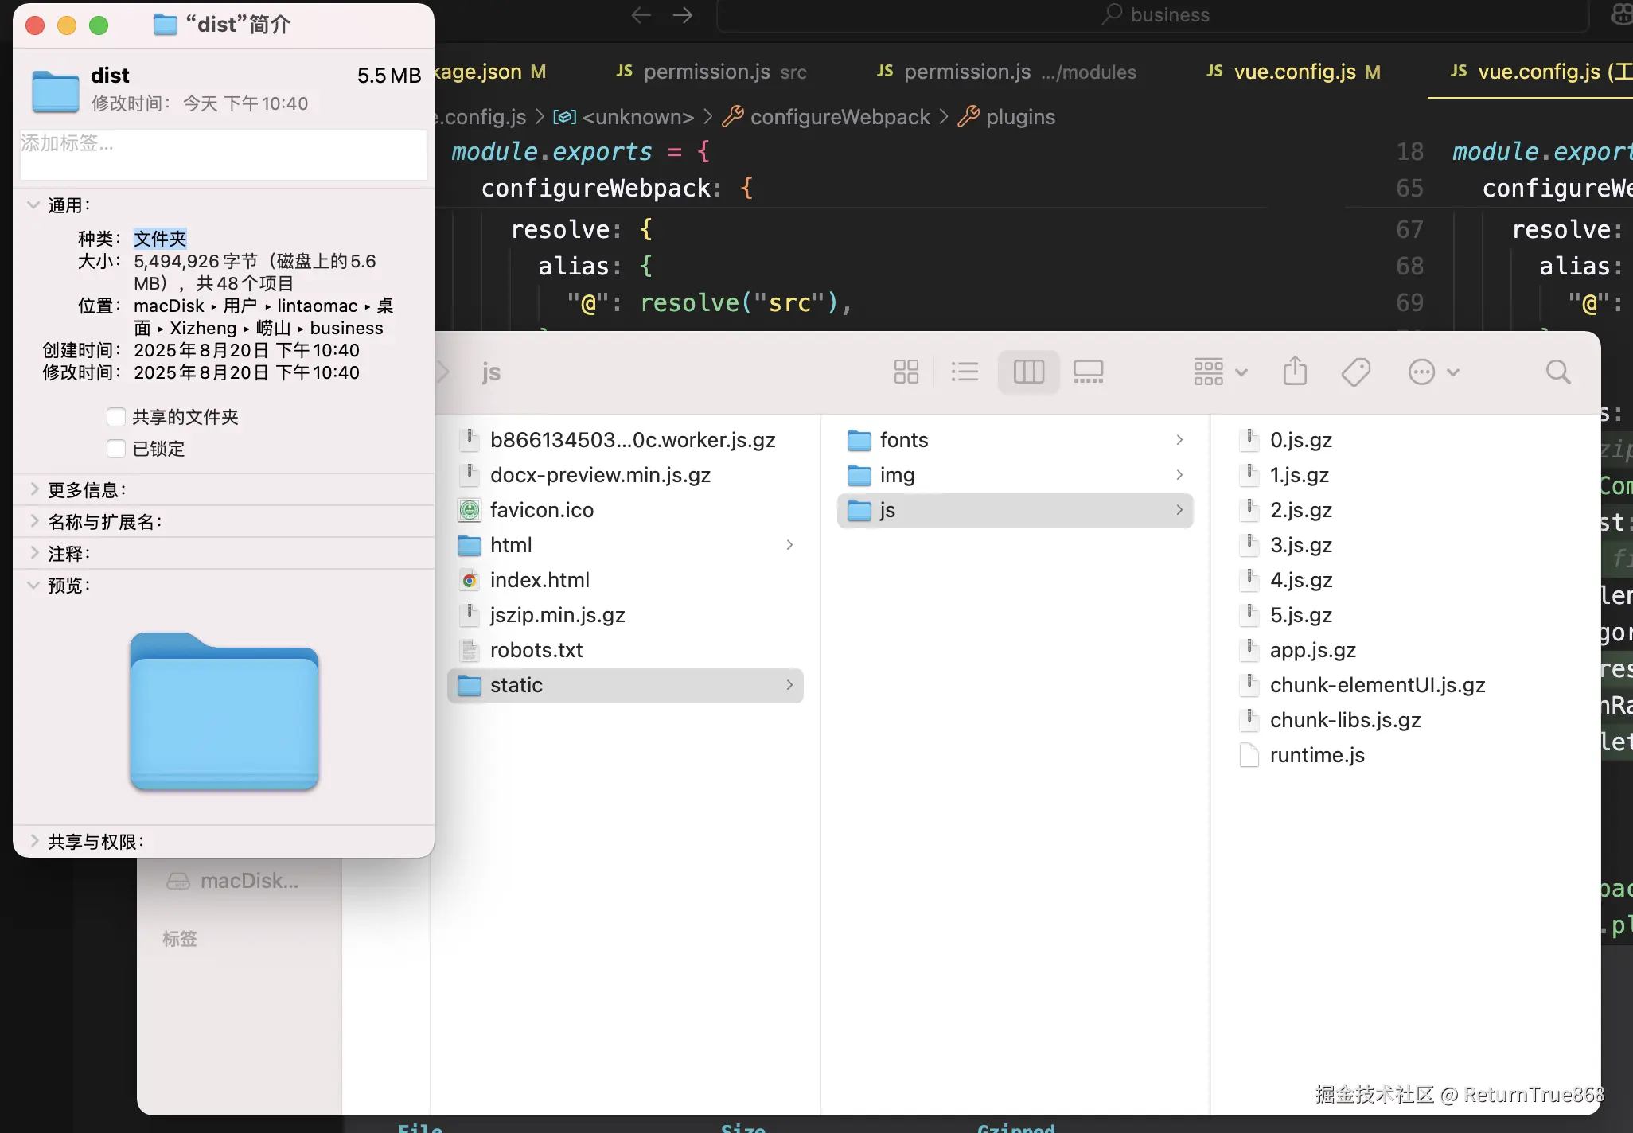Click the configureWebpack breadcrumb
Screen dimensions: 1633x1133
coord(839,117)
